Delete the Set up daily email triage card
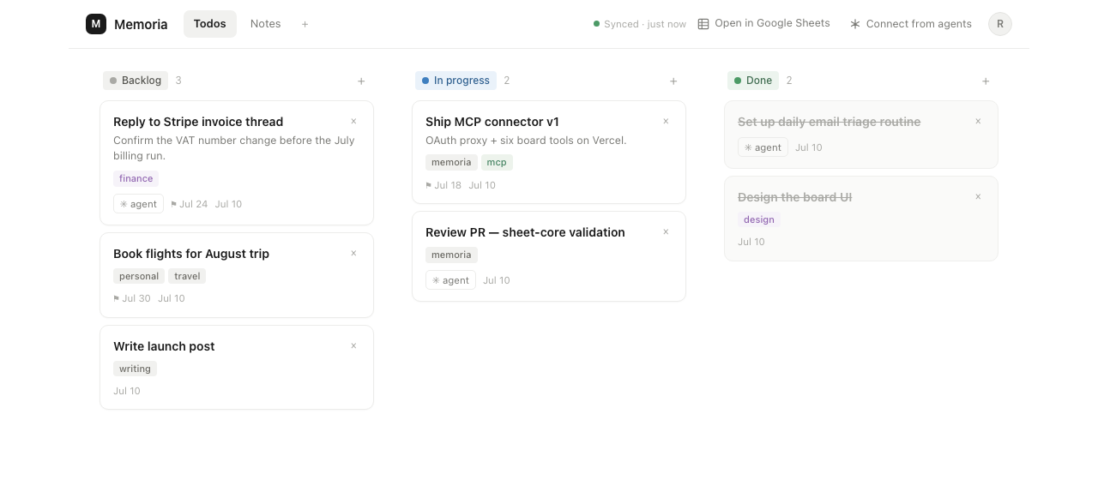This screenshot has height=480, width=1098. coord(978,122)
